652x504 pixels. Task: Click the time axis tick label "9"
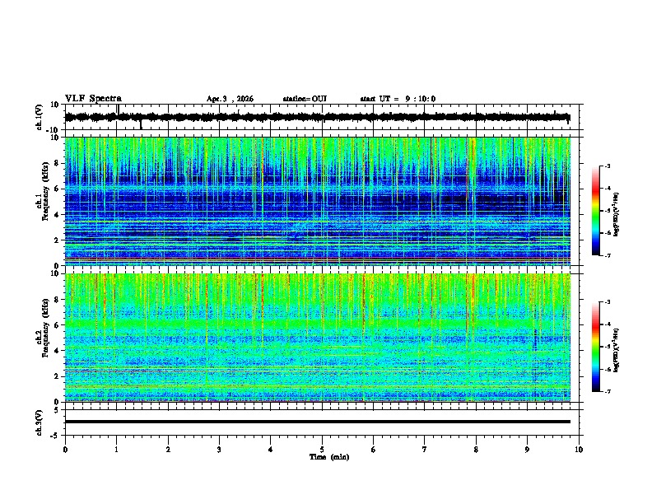[527, 450]
